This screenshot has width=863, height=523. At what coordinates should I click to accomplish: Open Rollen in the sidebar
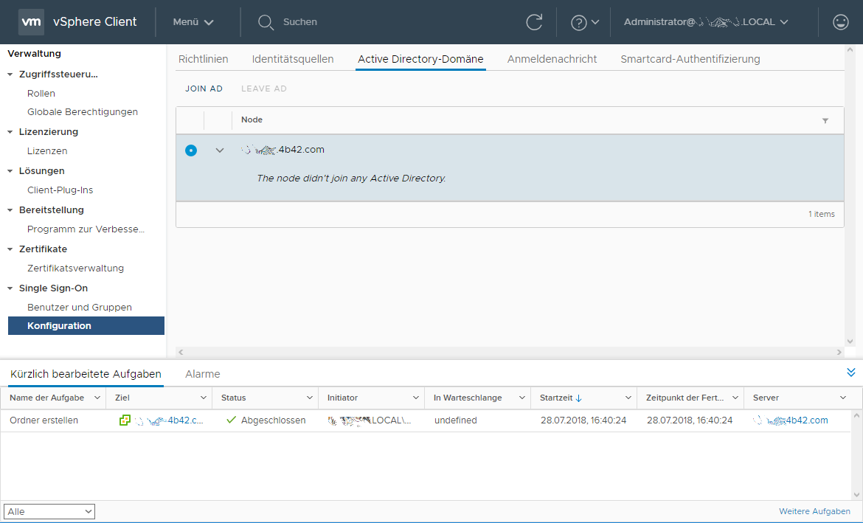pyautogui.click(x=41, y=94)
